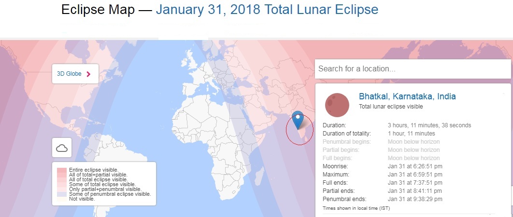Click the pink chevron beside 3D Globe
This screenshot has height=217, width=513.
point(88,74)
